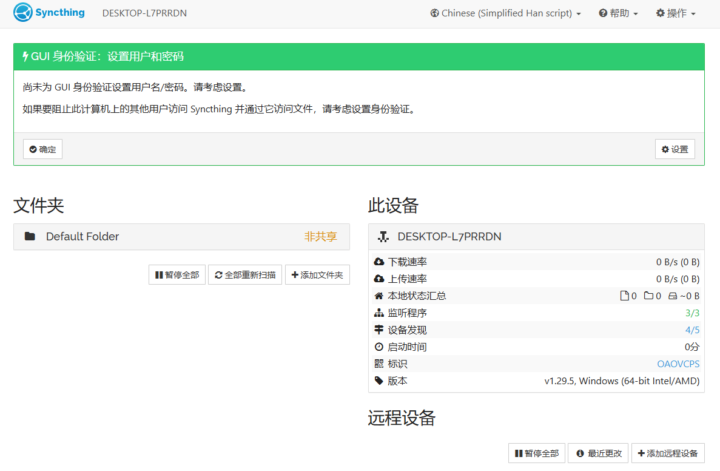Click the version tag icon
720x471 pixels.
click(x=379, y=381)
